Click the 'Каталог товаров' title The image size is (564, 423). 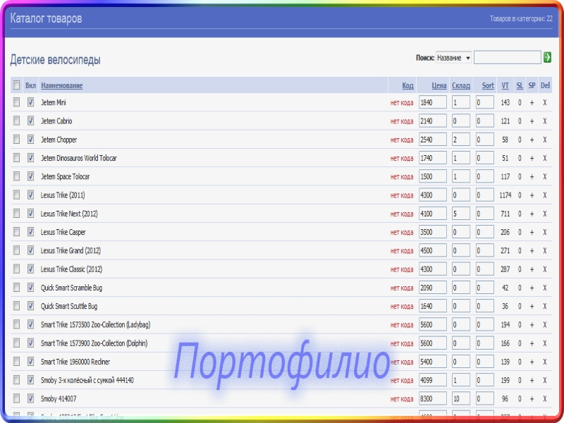coord(46,18)
